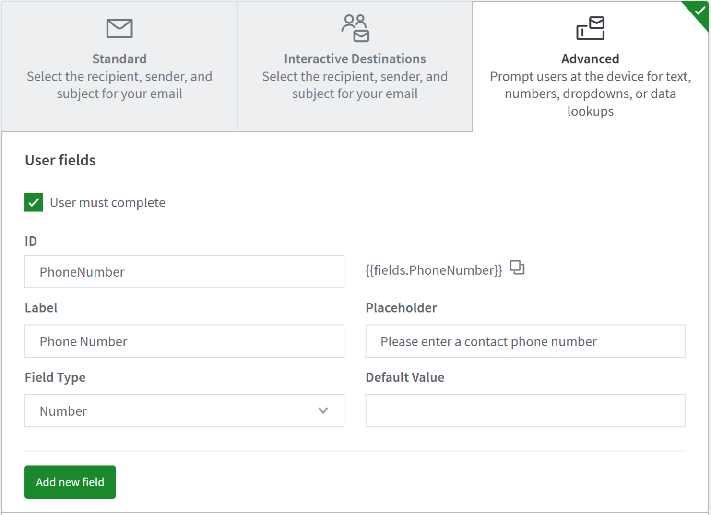The width and height of the screenshot is (711, 515).
Task: Click the {{fields.PhoneNumber}} variable text
Action: coord(434,270)
